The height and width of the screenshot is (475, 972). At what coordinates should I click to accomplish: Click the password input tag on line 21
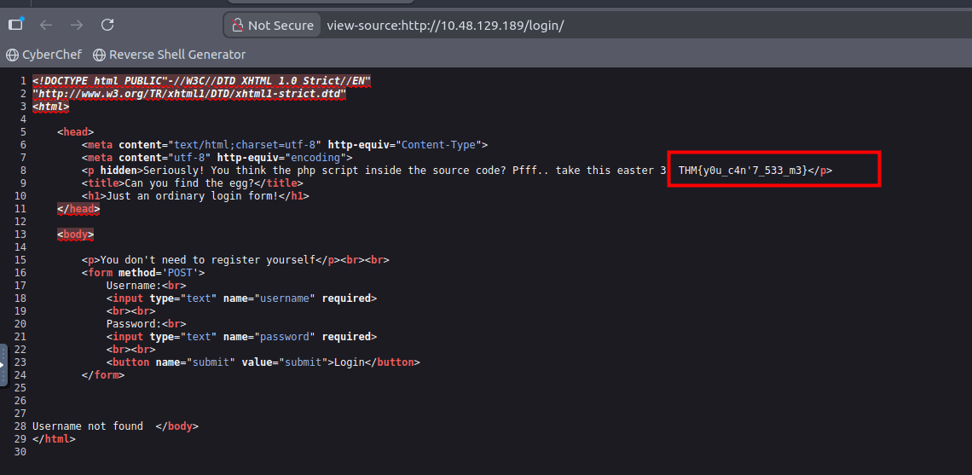[x=241, y=337]
